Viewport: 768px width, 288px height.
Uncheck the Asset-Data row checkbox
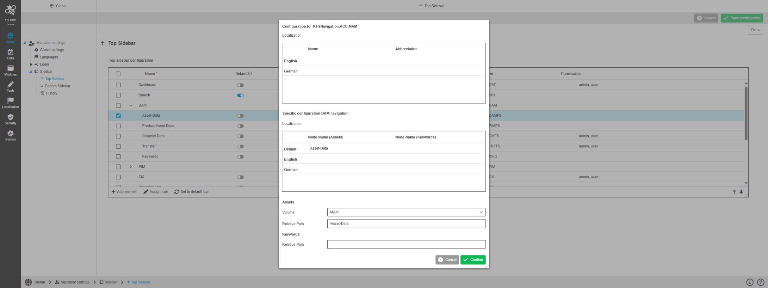(118, 116)
